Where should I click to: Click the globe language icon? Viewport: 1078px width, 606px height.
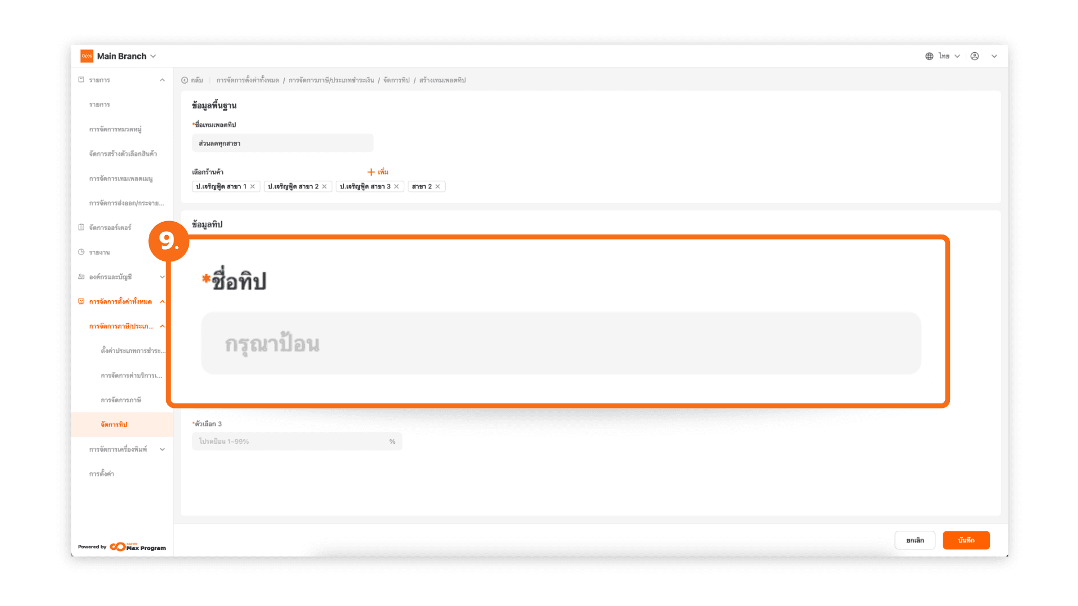[x=929, y=56]
